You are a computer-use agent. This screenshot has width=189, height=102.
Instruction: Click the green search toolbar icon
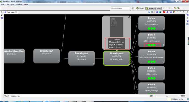(178, 8)
